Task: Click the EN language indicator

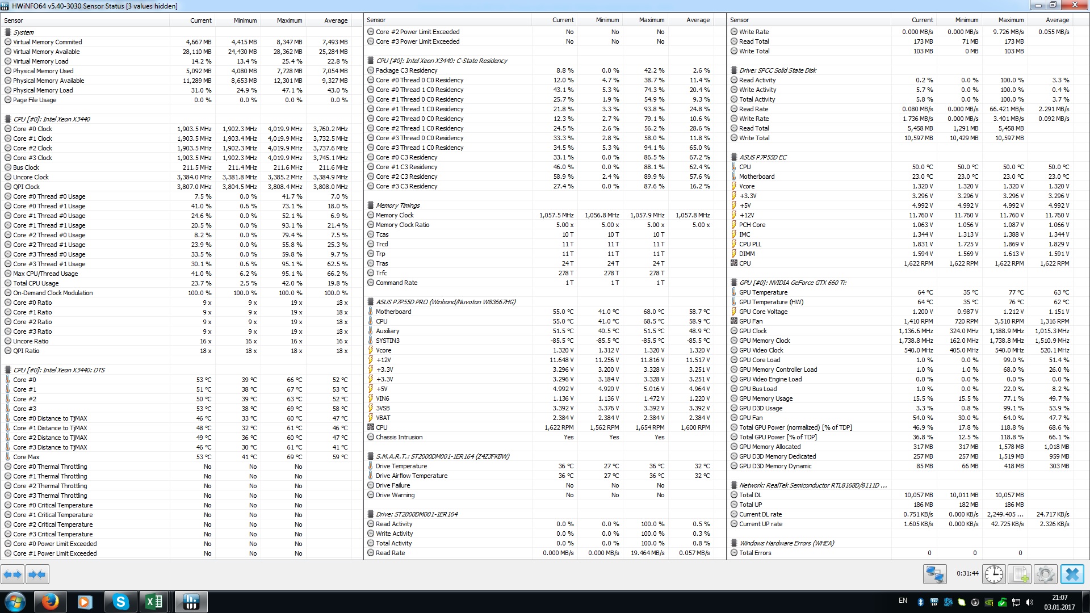Action: click(x=903, y=601)
